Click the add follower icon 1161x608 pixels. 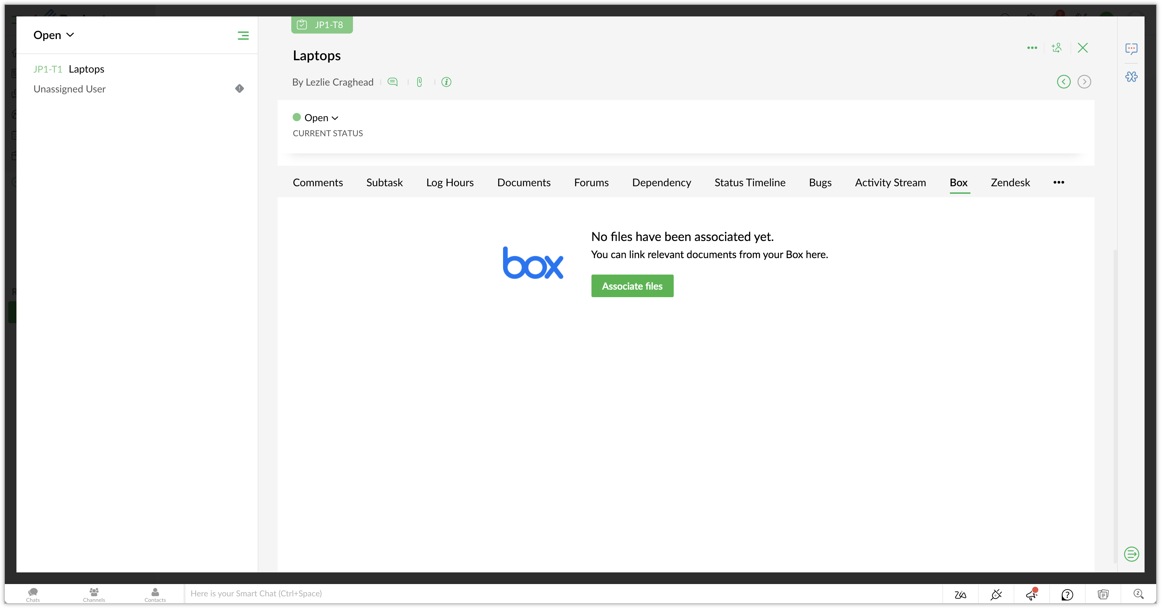pyautogui.click(x=1056, y=48)
